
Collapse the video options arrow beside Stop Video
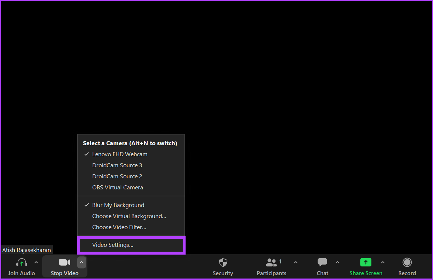tap(82, 262)
